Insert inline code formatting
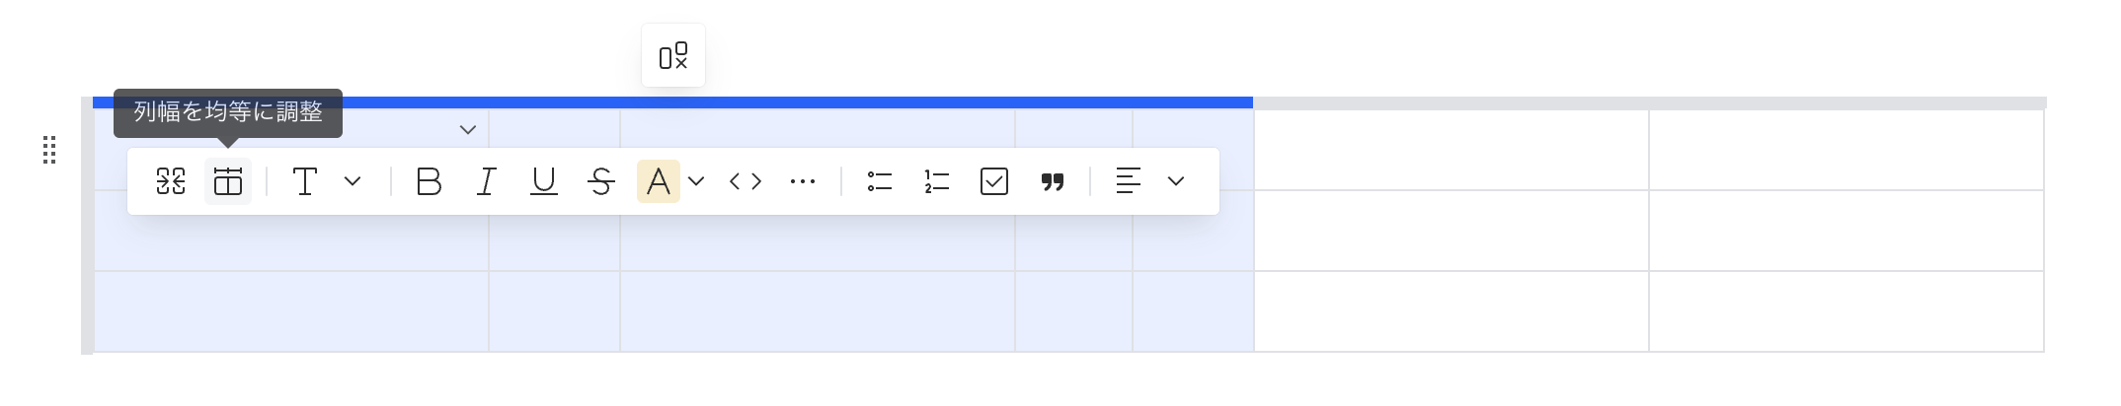 point(746,181)
